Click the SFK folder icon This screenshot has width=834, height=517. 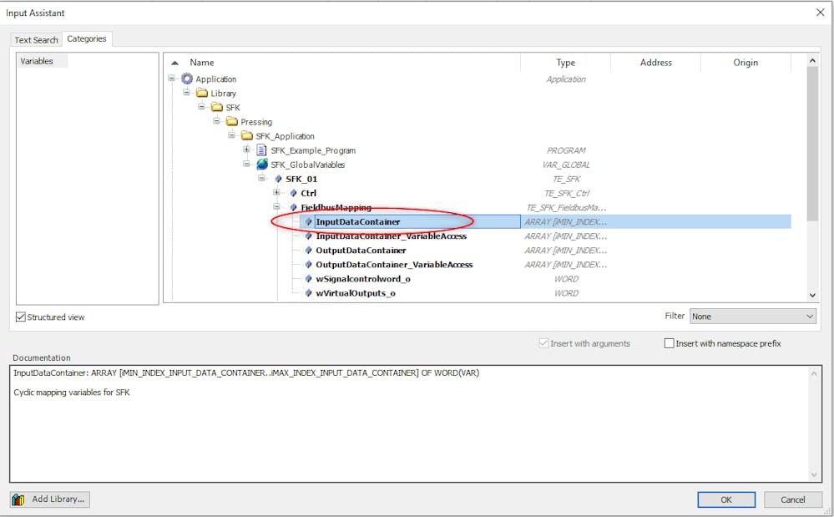(x=217, y=108)
